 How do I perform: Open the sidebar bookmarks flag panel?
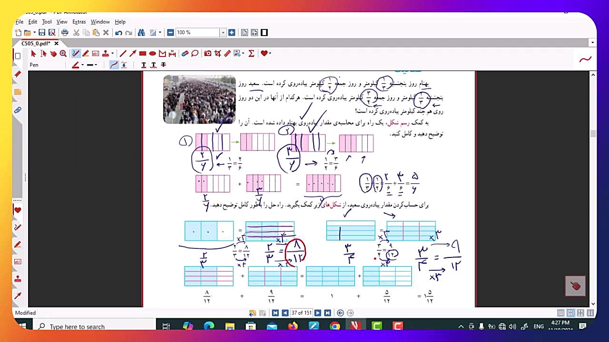(18, 75)
